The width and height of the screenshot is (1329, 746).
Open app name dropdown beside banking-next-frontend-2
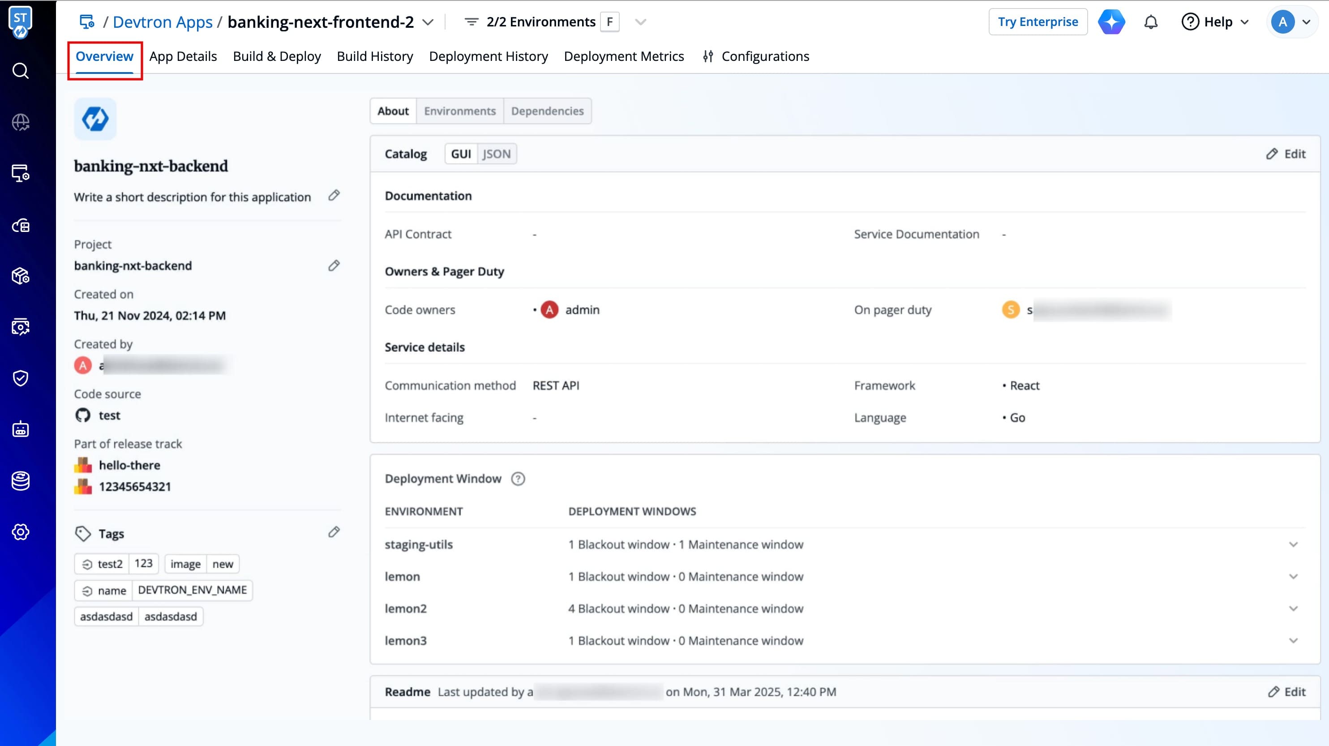428,22
